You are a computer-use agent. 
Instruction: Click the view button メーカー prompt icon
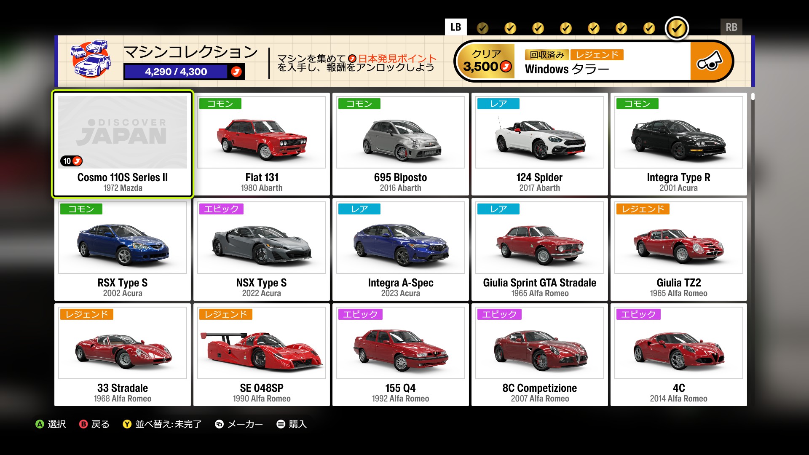click(x=219, y=424)
